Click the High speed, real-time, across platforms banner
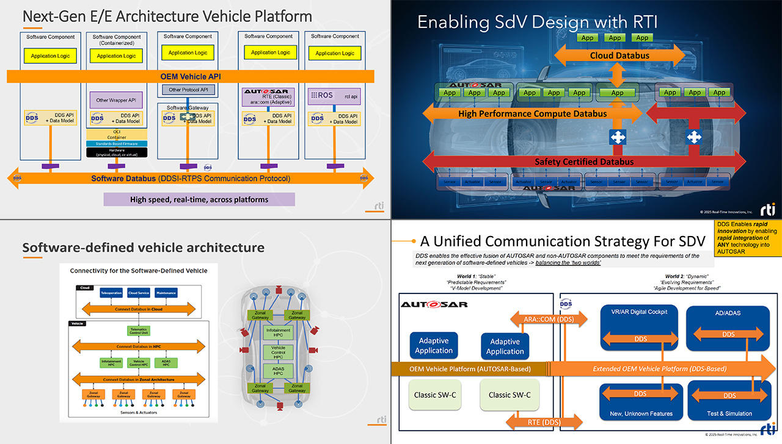 click(x=199, y=199)
